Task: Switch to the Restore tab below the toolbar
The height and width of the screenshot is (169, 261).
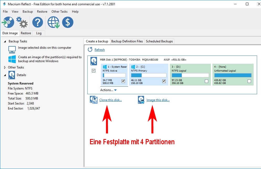Action: (26, 33)
